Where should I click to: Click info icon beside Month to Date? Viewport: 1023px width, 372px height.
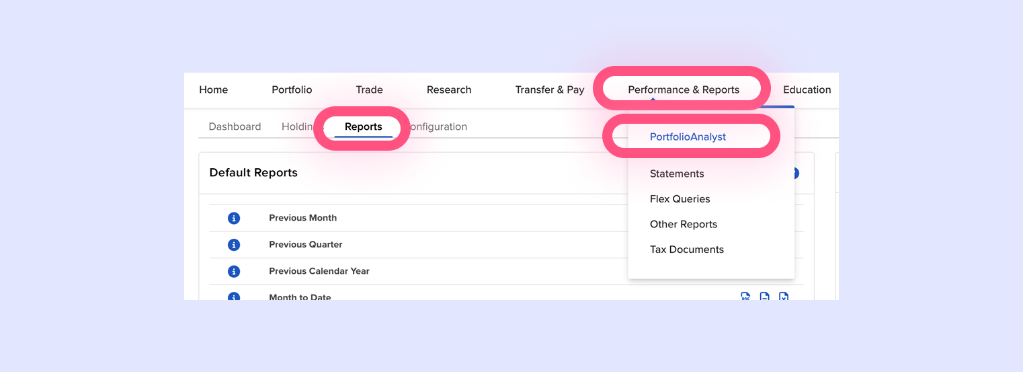(x=234, y=297)
